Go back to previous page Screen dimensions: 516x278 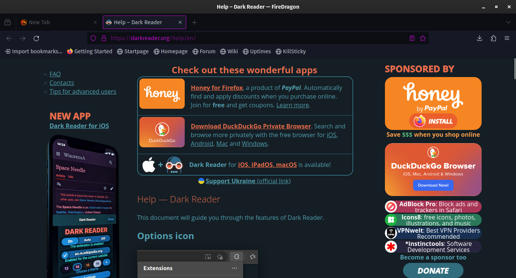pyautogui.click(x=9, y=38)
